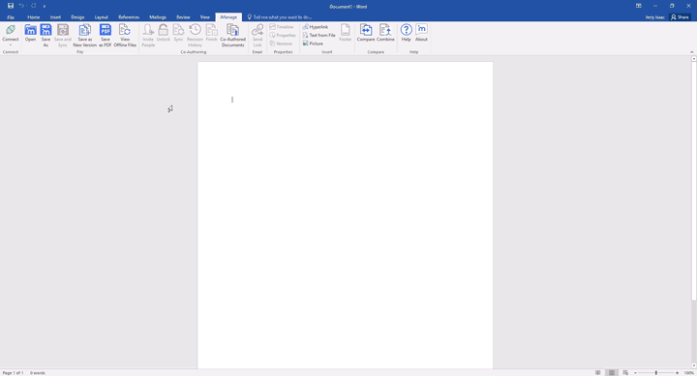Switch to Web Layout view
The height and width of the screenshot is (376, 697).
pyautogui.click(x=625, y=373)
